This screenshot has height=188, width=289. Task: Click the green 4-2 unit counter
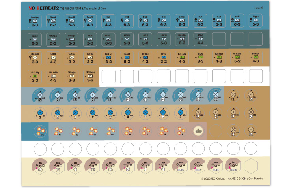coord(182,58)
